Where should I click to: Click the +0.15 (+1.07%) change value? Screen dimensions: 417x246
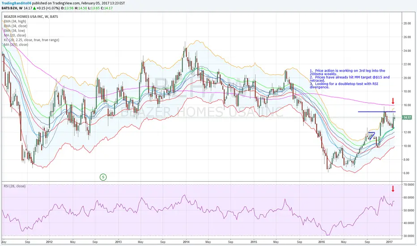coord(48,8)
